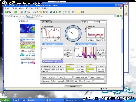Open the Mail dropdown arrow
Image resolution: width=136 pixels, height=102 pixels.
[66, 12]
